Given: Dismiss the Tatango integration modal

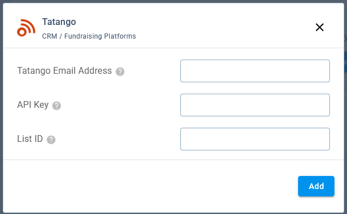Looking at the screenshot, I should tap(320, 27).
